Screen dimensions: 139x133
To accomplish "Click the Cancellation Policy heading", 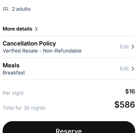I will (29, 44).
